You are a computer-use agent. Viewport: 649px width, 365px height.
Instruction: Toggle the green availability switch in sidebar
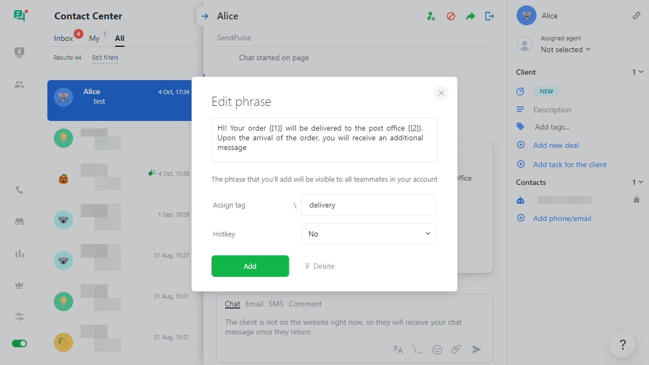[19, 343]
